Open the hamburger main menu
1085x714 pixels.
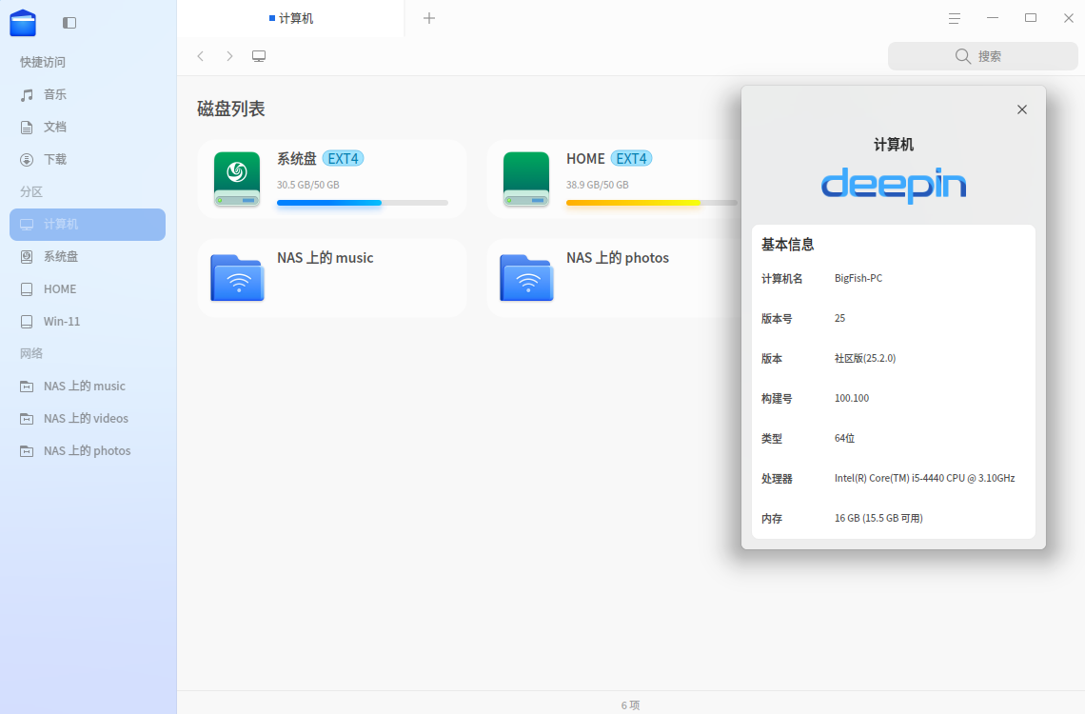(x=955, y=19)
